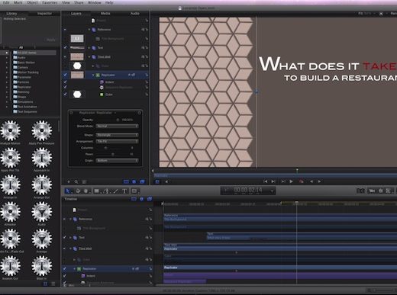Viewport: 397px width, 295px height.
Task: Select the Arrange In behavior icon
Action: click(x=10, y=184)
